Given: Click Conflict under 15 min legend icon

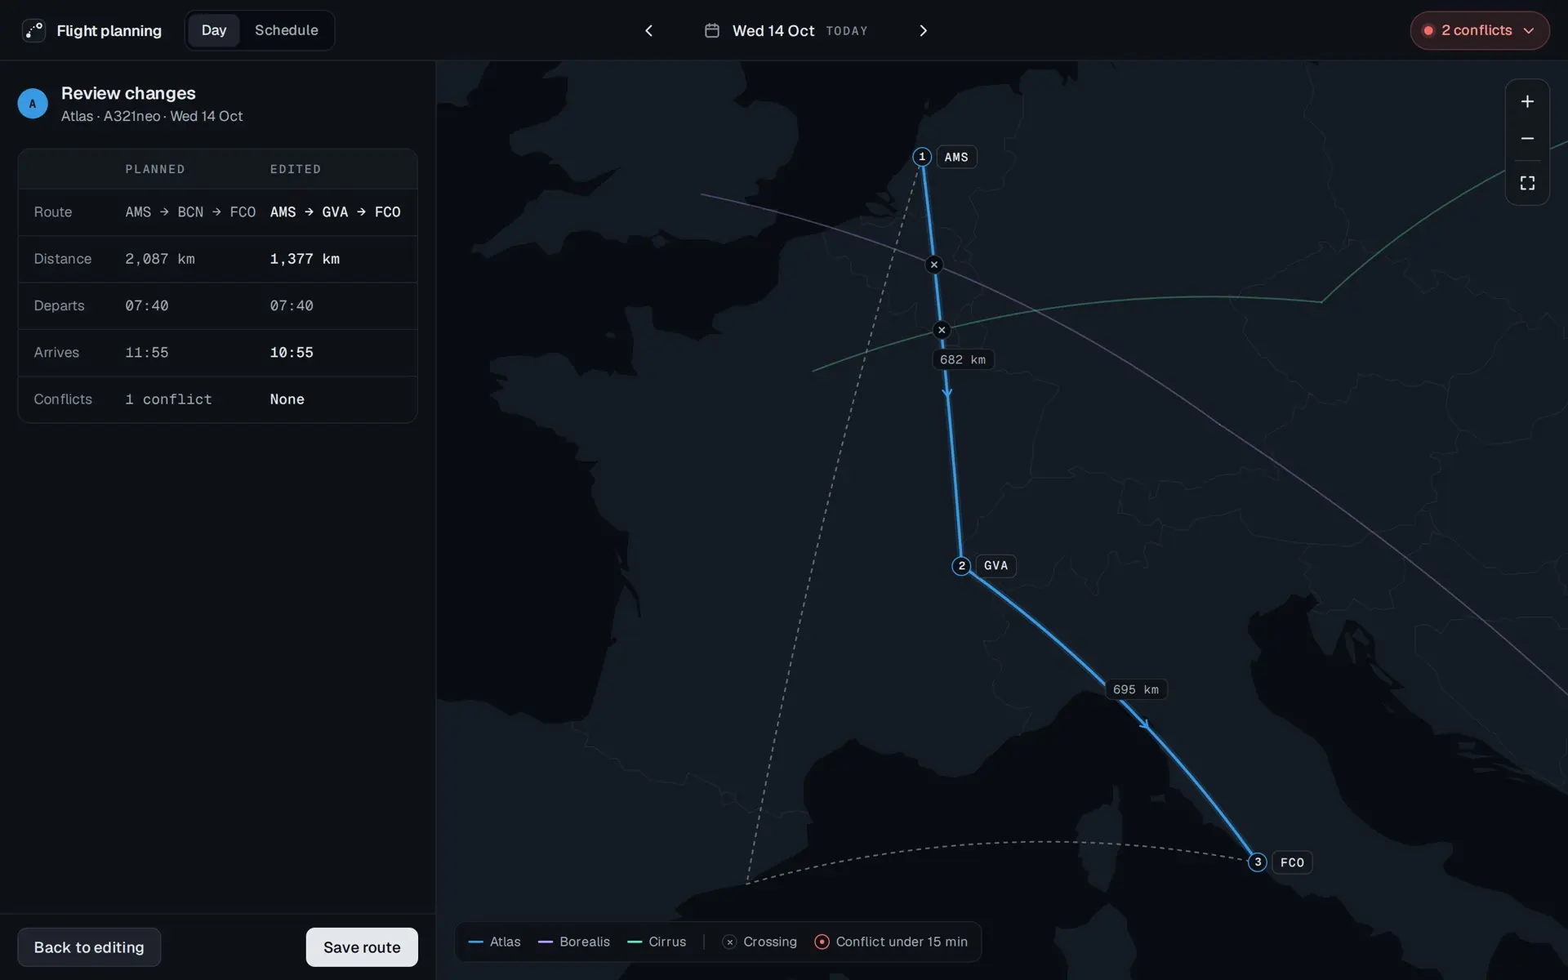Looking at the screenshot, I should coord(822,942).
